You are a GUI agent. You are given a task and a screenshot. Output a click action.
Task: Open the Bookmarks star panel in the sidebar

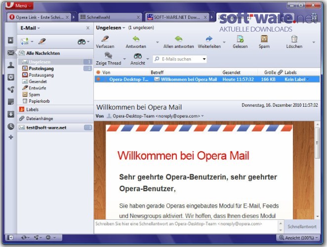click(x=11, y=40)
